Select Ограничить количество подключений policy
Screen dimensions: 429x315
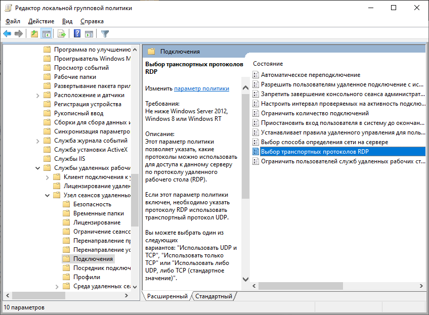pyautogui.click(x=315, y=113)
